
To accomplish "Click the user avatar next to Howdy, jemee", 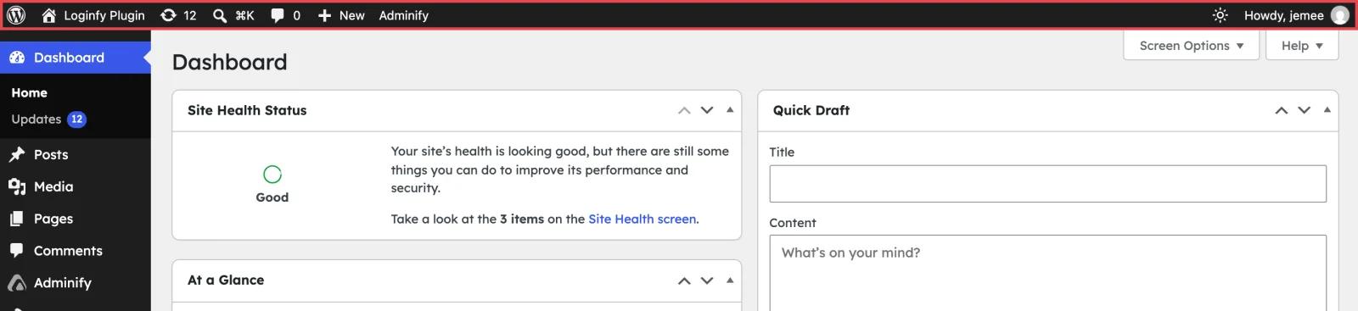I will tap(1340, 15).
